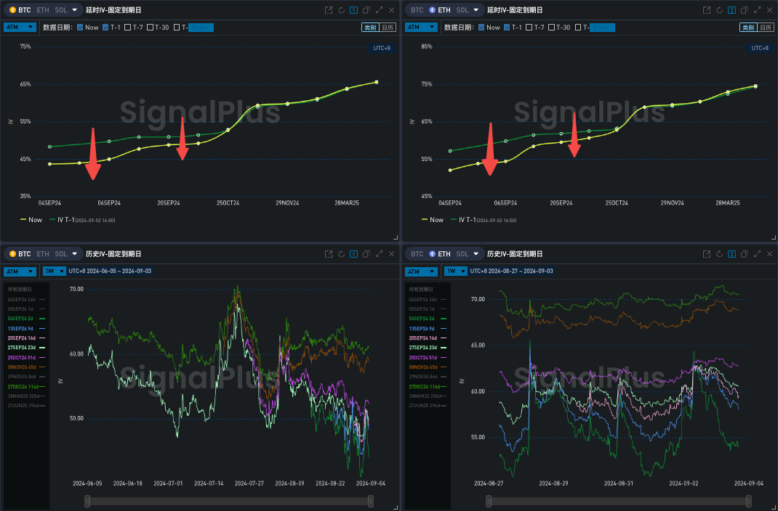
Task: Click pop-out icon in BTC 延时IV panel
Action: 329,10
